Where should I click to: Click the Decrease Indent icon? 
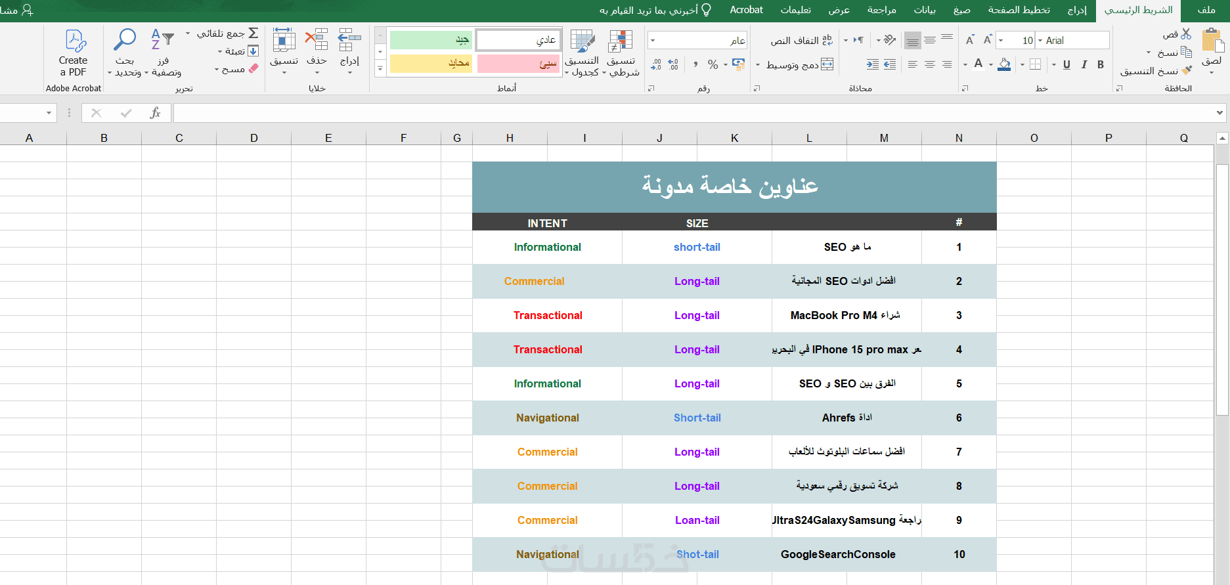click(890, 64)
